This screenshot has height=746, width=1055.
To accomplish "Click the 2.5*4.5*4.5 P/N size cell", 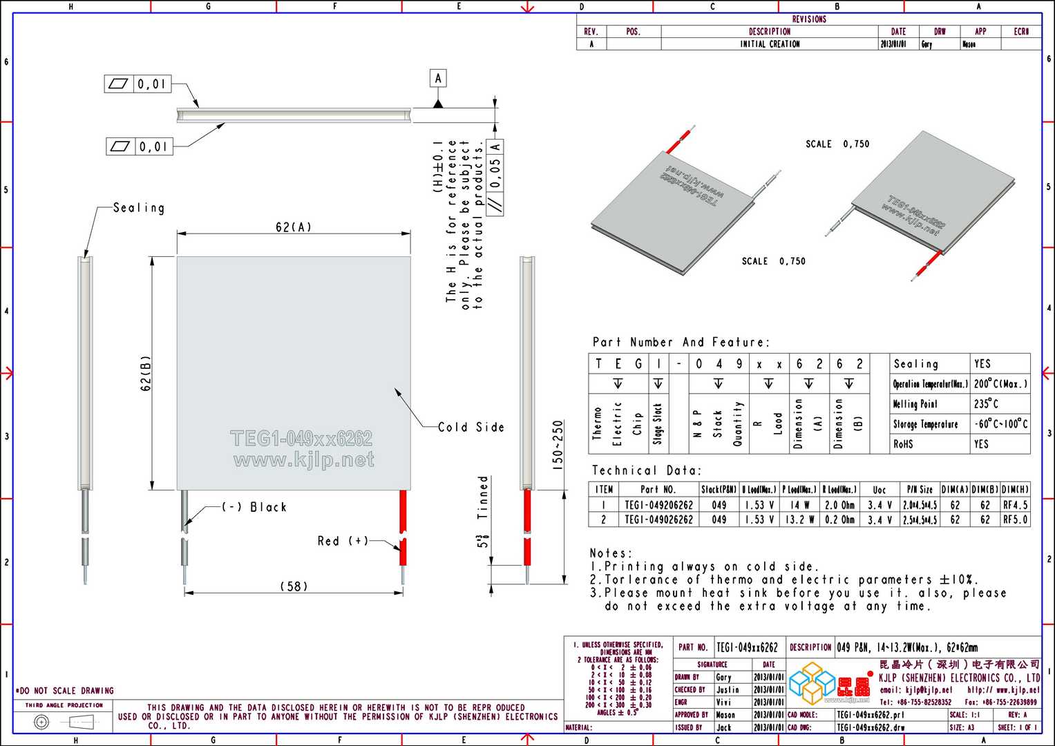I will coord(920,519).
